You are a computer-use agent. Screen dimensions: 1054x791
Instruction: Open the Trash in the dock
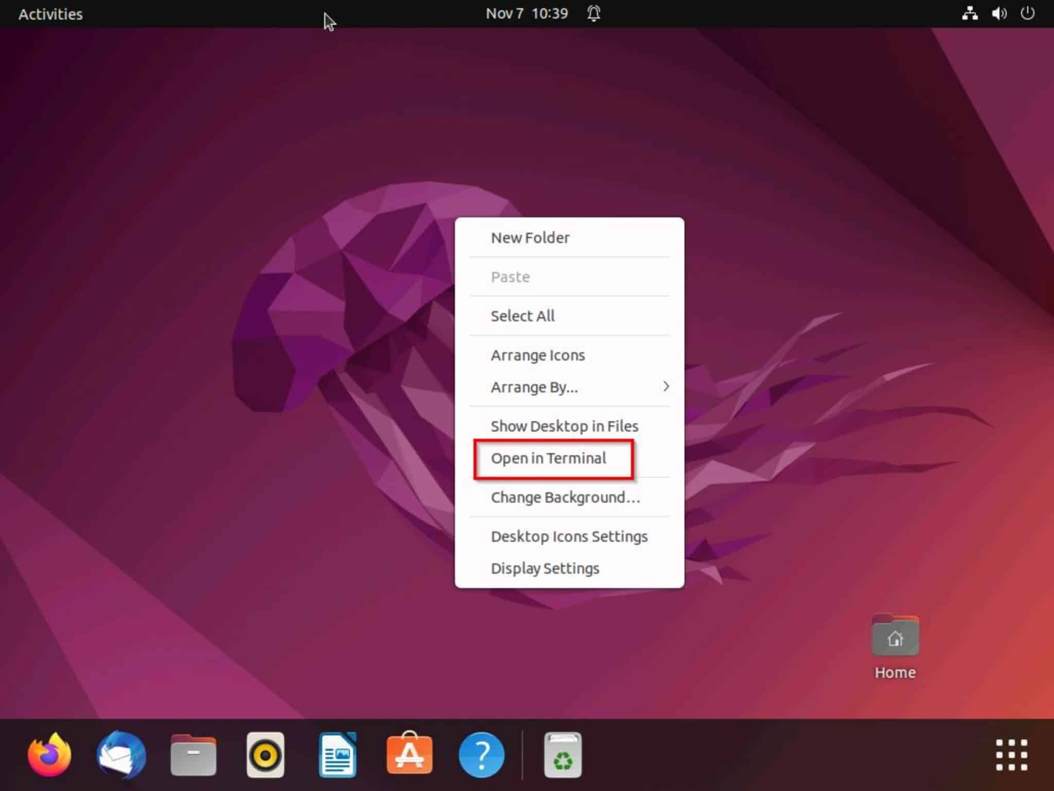coord(563,755)
